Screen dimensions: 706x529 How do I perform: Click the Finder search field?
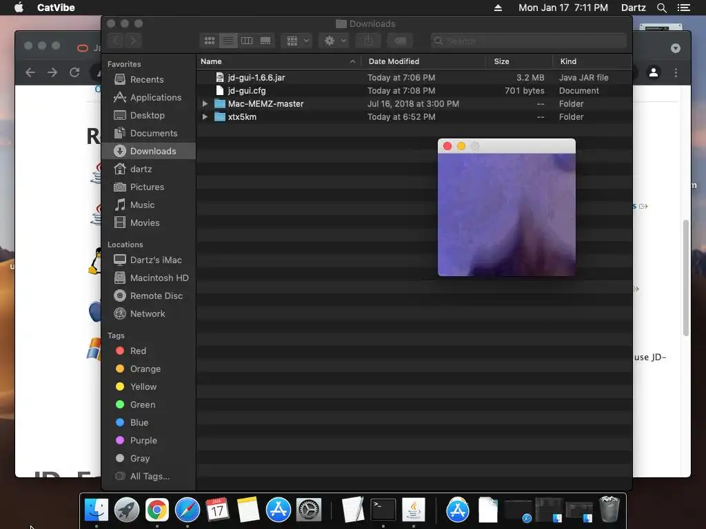(x=529, y=41)
